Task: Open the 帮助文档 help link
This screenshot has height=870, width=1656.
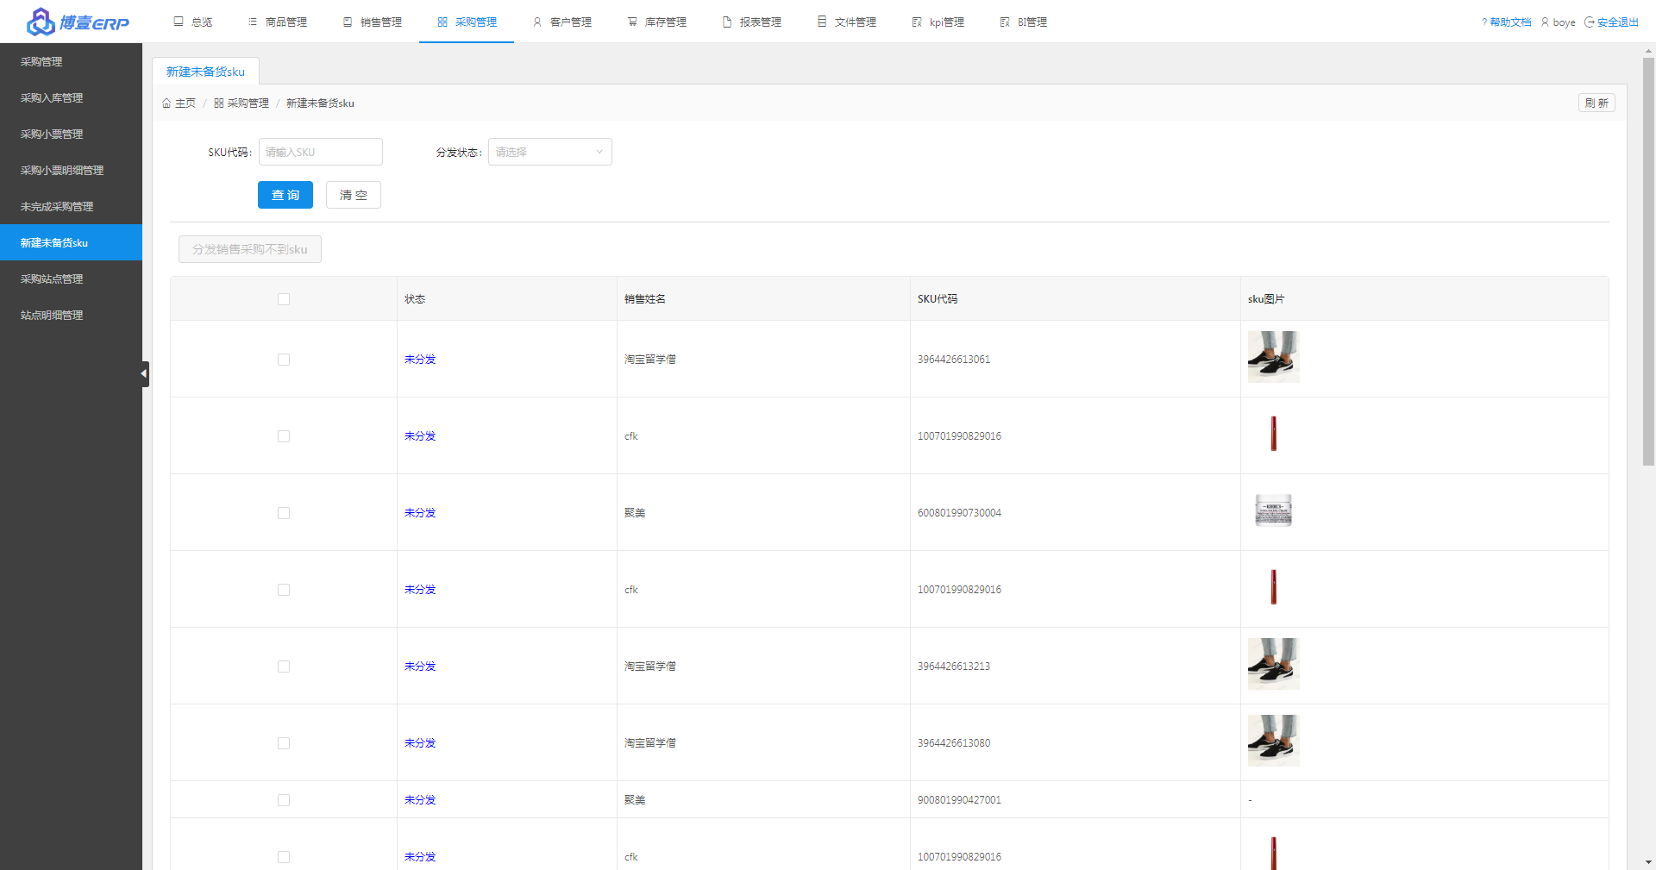Action: click(x=1506, y=22)
